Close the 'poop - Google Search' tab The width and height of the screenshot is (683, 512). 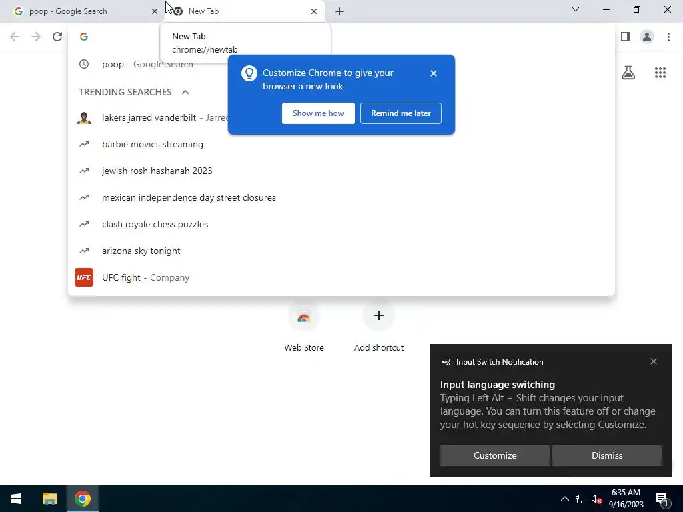point(155,11)
